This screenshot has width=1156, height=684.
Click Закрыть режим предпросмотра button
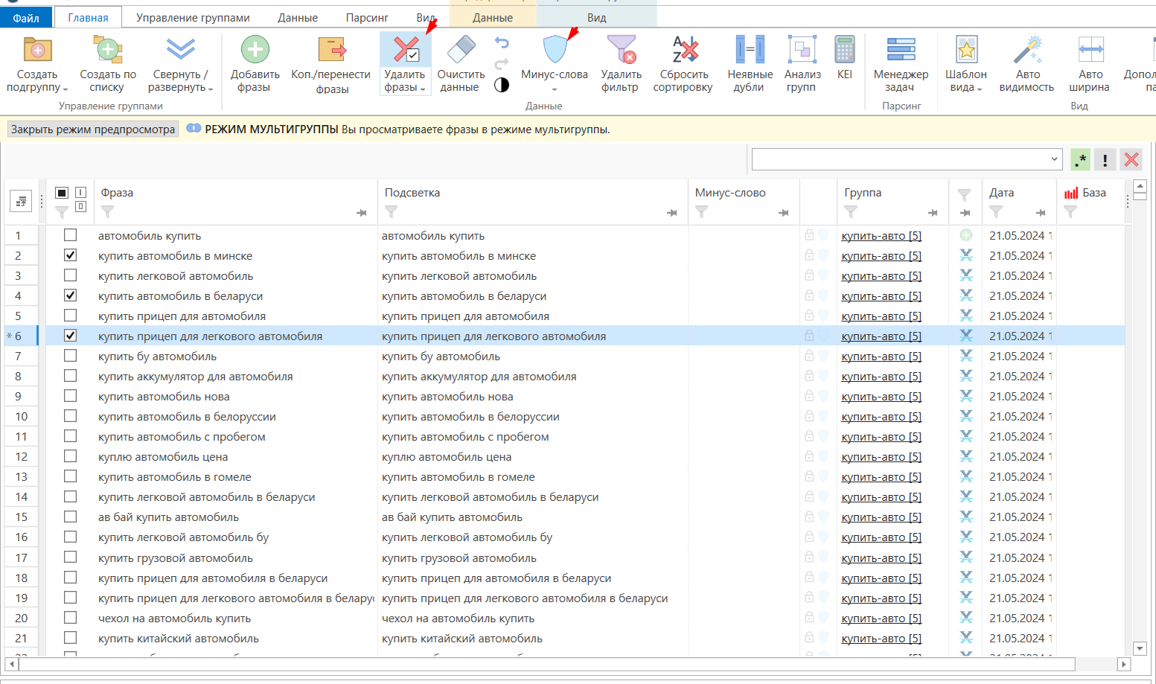93,130
